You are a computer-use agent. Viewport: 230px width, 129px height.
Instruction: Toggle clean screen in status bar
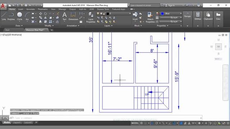[x=224, y=123]
